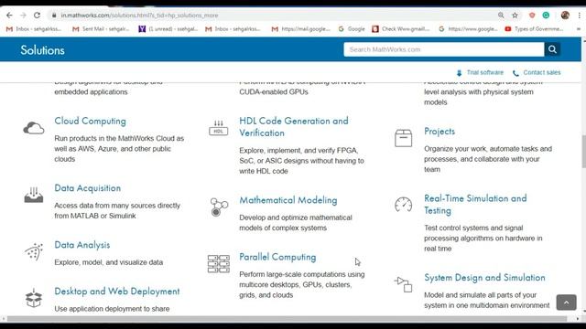Image resolution: width=586 pixels, height=329 pixels.
Task: Open the Desktop and Web Deployment link
Action: [117, 292]
